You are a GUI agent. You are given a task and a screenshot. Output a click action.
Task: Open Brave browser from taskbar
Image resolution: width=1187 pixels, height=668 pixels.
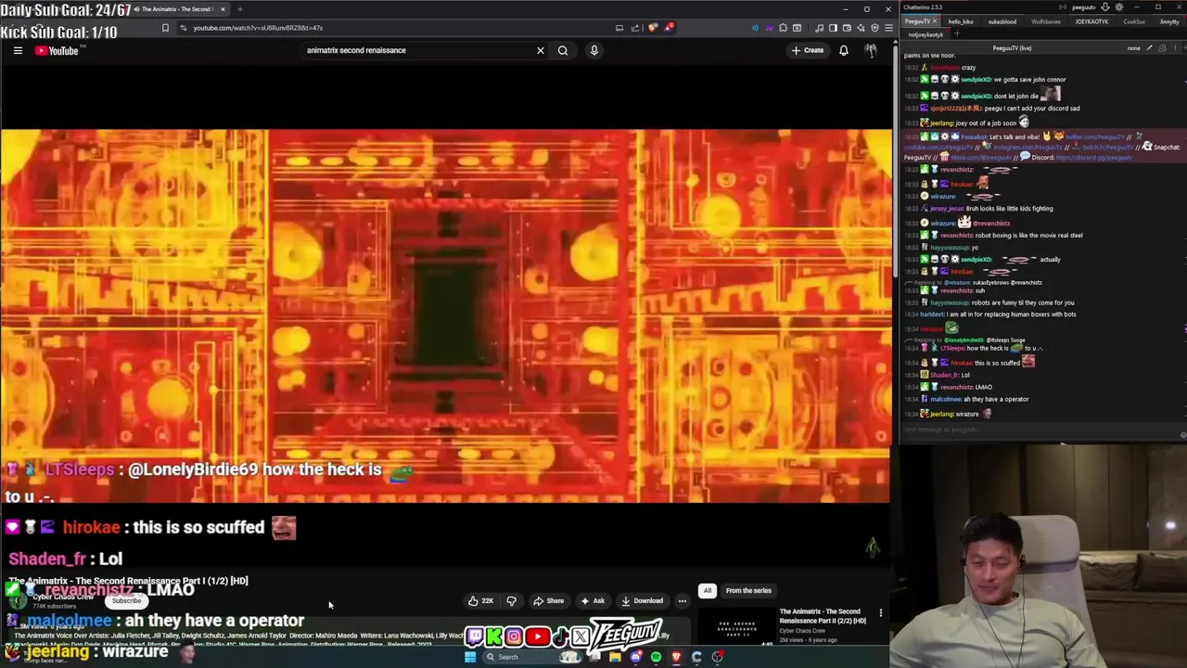point(676,657)
